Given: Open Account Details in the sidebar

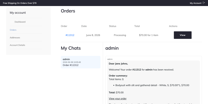Looking at the screenshot, I should [17, 45].
